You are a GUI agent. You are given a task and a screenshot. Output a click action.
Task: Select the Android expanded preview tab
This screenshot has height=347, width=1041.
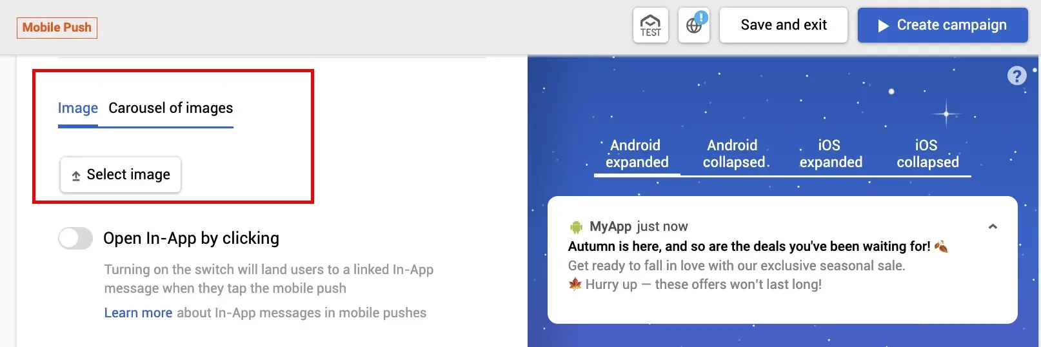pyautogui.click(x=637, y=154)
